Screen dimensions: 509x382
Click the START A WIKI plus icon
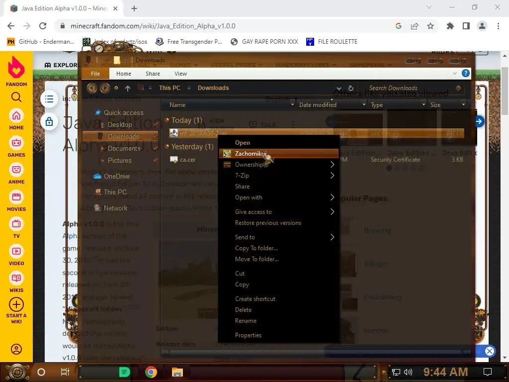(16, 305)
